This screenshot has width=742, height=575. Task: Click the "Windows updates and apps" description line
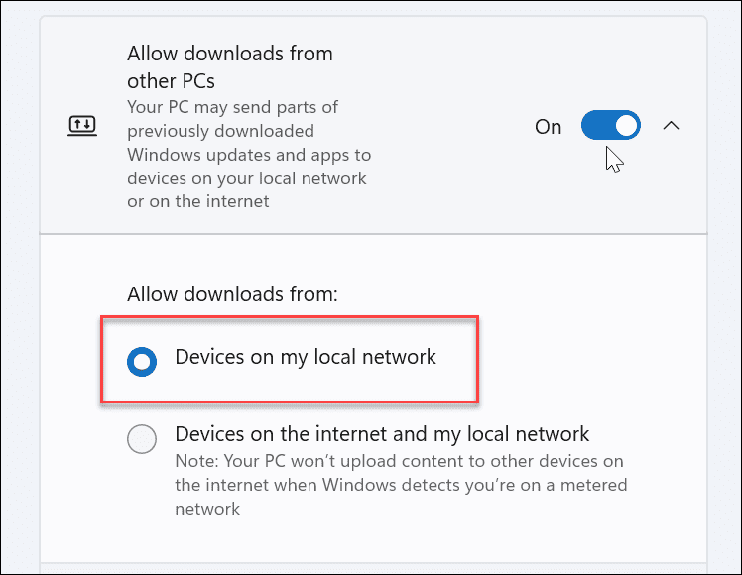(x=249, y=155)
